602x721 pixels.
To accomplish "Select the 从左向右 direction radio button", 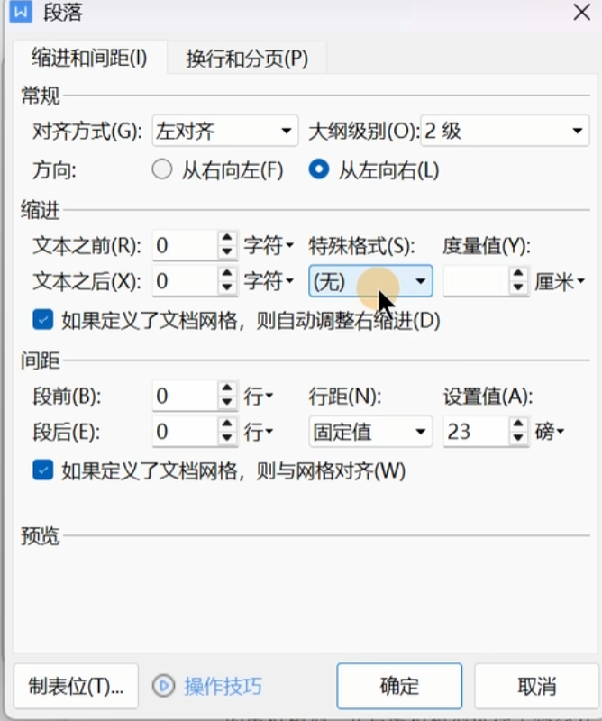I will [x=319, y=169].
